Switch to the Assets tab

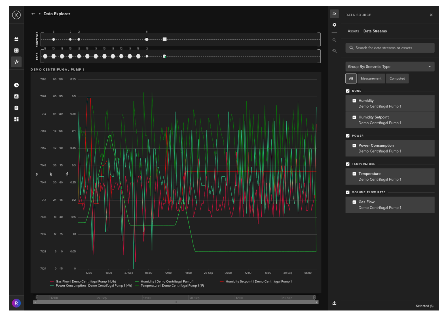coord(353,31)
